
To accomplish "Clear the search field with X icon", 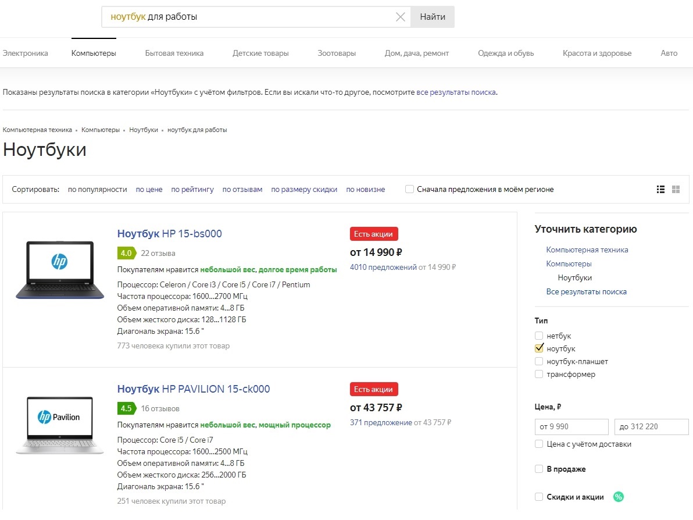I will tap(401, 17).
